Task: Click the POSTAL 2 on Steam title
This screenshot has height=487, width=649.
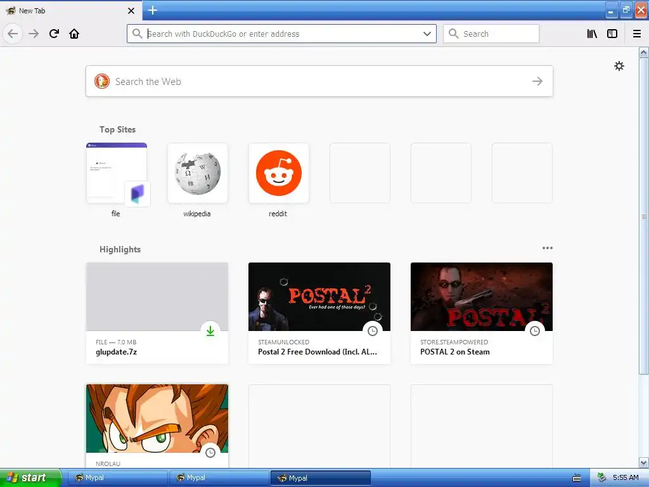Action: click(x=455, y=351)
